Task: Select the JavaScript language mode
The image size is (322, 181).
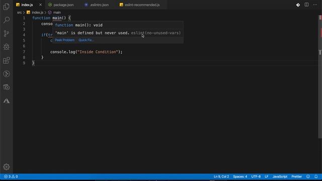Action: point(280,176)
